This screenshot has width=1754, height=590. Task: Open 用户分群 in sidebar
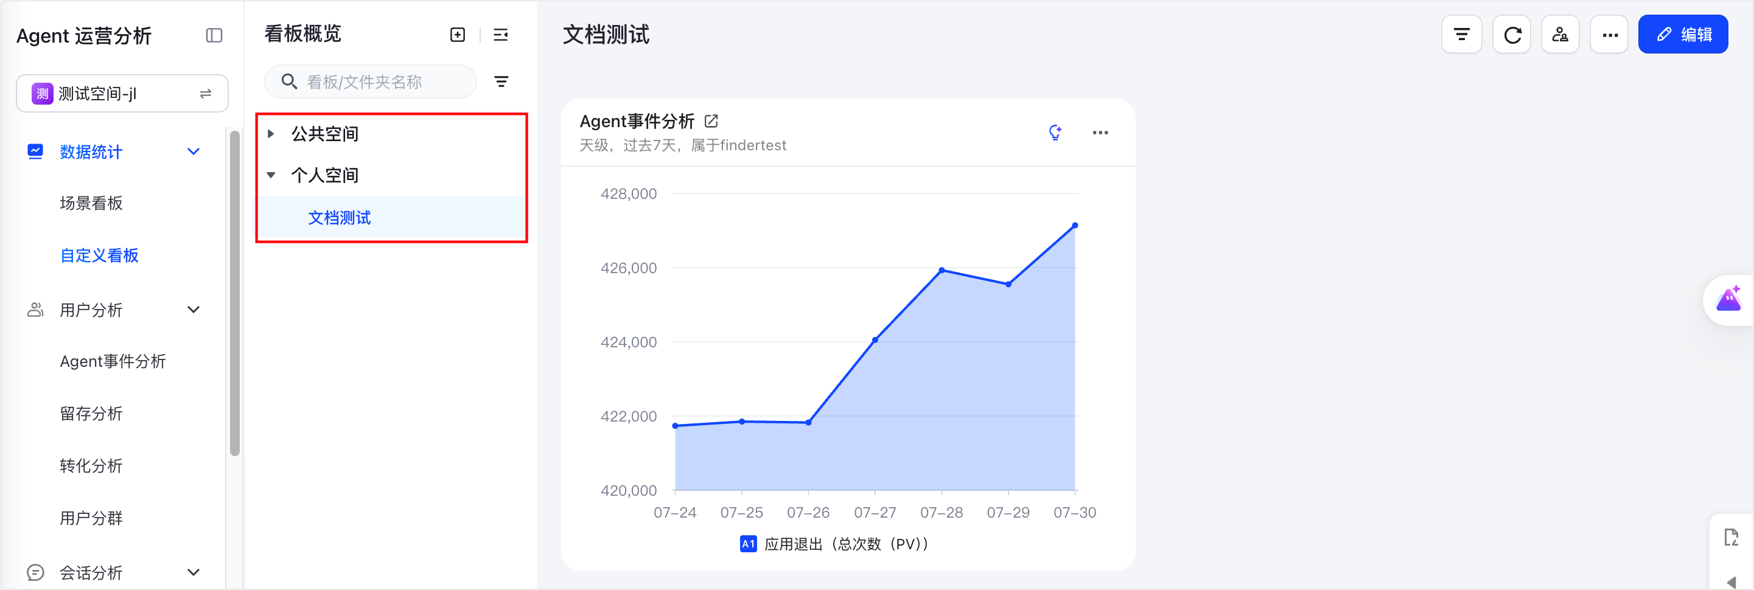(x=91, y=519)
